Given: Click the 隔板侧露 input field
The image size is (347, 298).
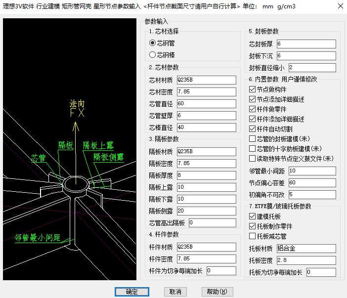Looking at the screenshot, I should point(207,211).
